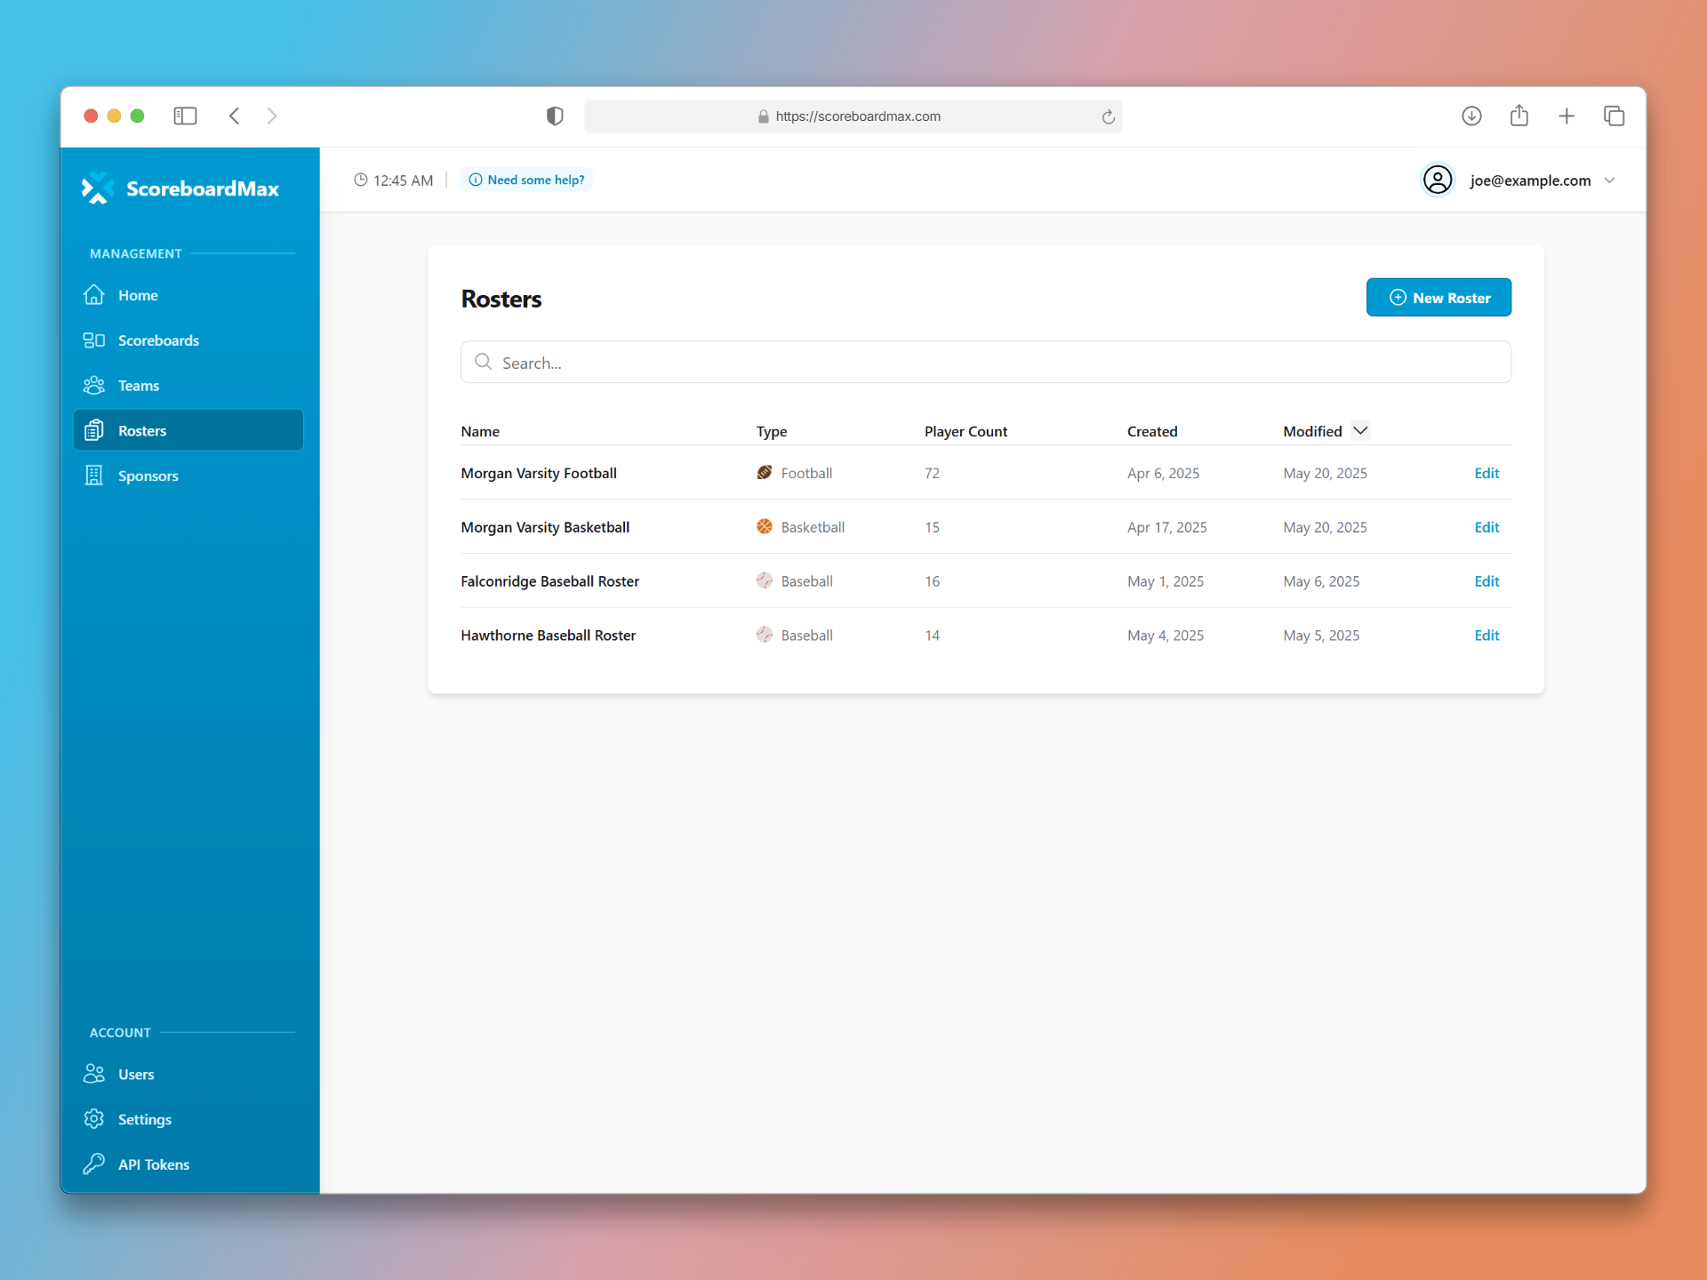Viewport: 1707px width, 1280px height.
Task: Click the privacy shield icon
Action: coord(555,116)
